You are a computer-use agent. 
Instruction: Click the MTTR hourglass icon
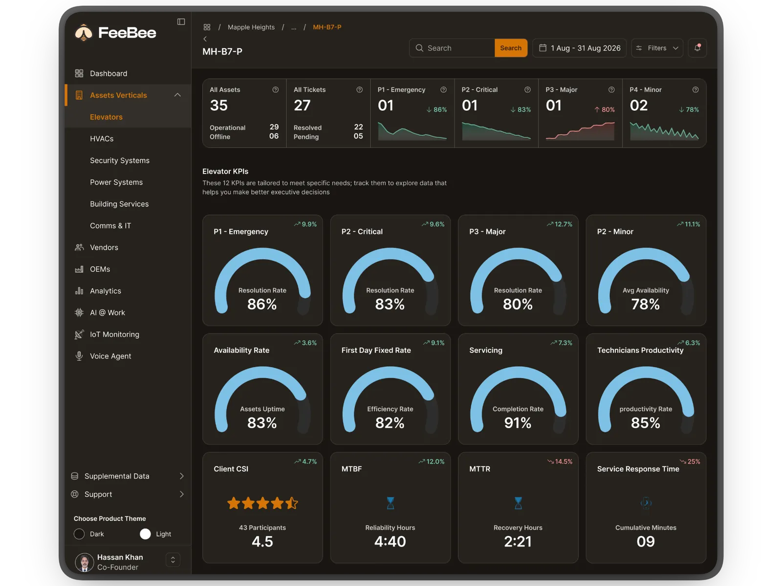coord(518,503)
